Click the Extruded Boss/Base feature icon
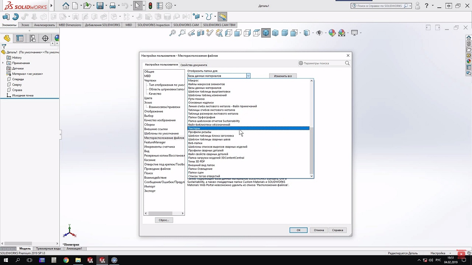Screen dimensions: 472x265 click(x=6, y=17)
